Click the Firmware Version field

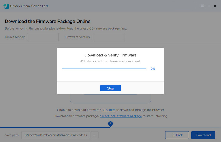108,37
